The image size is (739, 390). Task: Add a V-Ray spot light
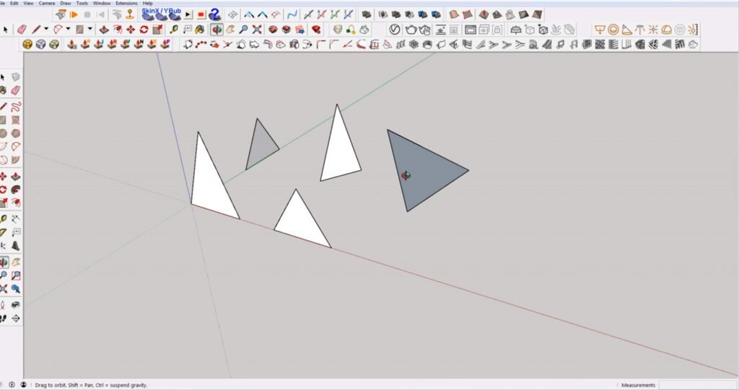[626, 30]
